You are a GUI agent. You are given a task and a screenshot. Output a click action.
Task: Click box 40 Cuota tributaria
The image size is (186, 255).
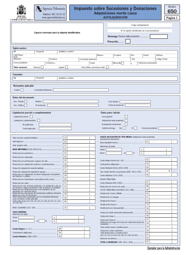(74, 236)
